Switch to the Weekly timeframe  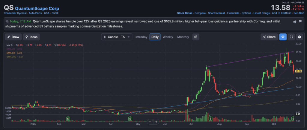[x=168, y=37]
